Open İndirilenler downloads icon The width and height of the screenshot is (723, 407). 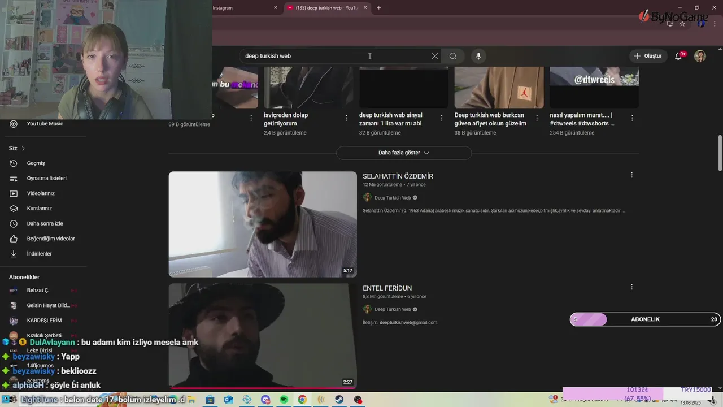(x=14, y=254)
